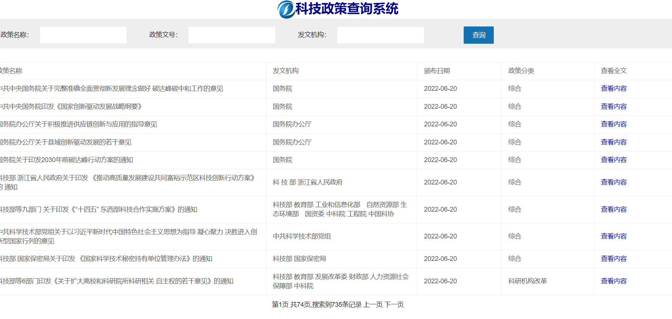The height and width of the screenshot is (319, 672).
Task: Click the 查询 search button
Action: [479, 35]
